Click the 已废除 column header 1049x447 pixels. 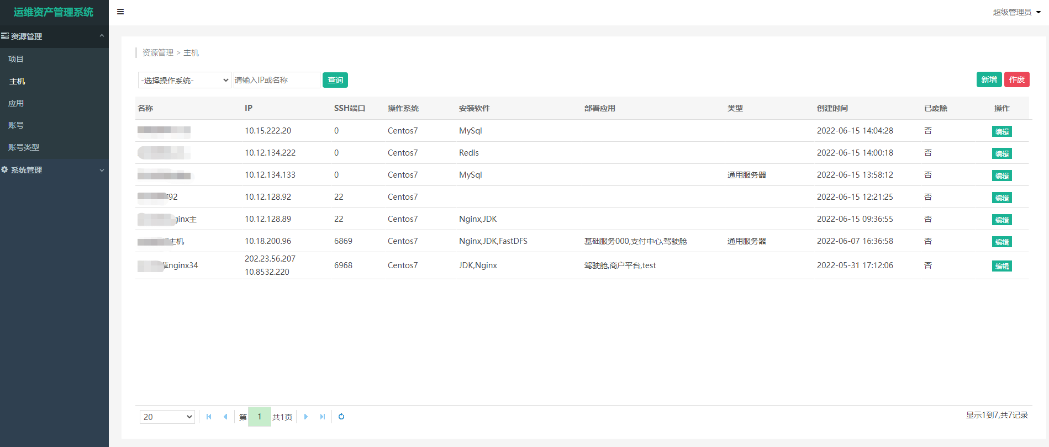tap(936, 108)
